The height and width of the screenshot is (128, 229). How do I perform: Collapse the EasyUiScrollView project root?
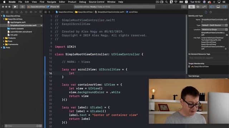1,16
